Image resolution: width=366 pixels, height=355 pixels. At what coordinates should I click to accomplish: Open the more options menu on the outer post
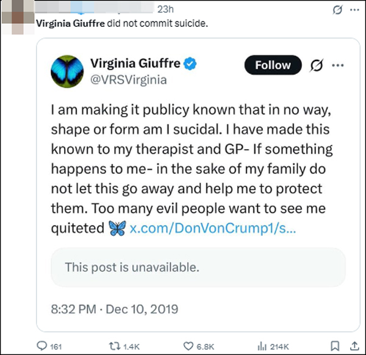click(354, 10)
